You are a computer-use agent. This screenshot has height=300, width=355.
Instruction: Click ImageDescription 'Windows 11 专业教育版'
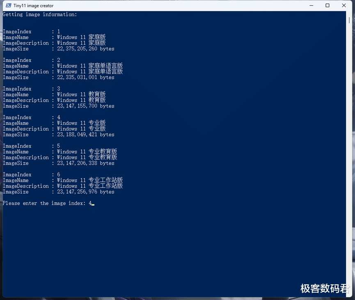pyautogui.click(x=87, y=157)
